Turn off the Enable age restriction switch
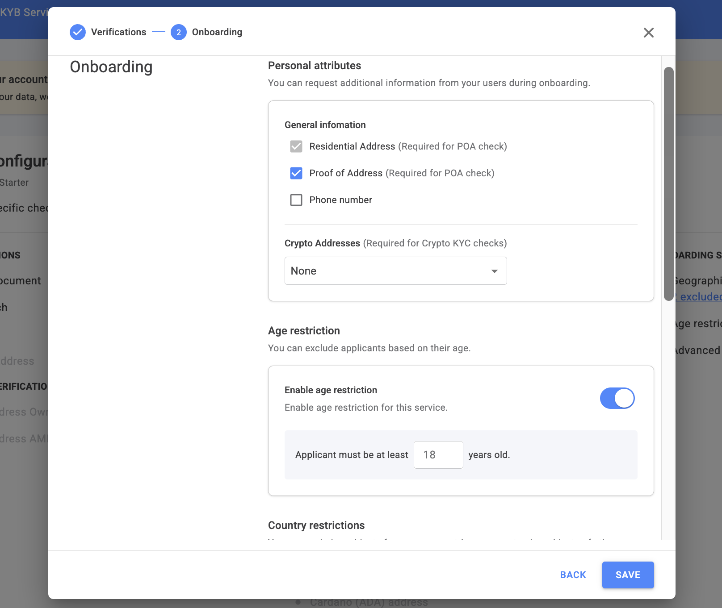The width and height of the screenshot is (722, 608). click(617, 398)
